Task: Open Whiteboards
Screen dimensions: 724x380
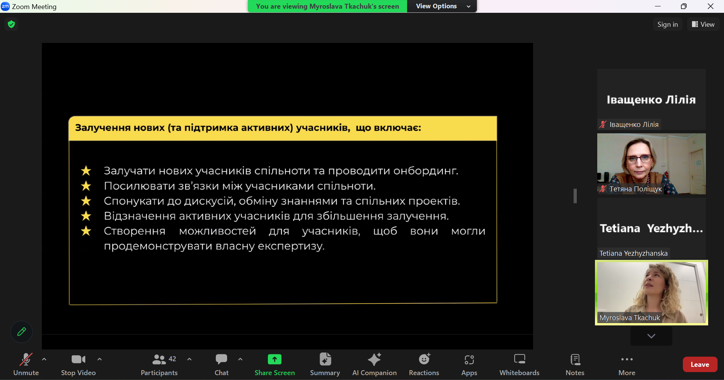Action: point(519,360)
